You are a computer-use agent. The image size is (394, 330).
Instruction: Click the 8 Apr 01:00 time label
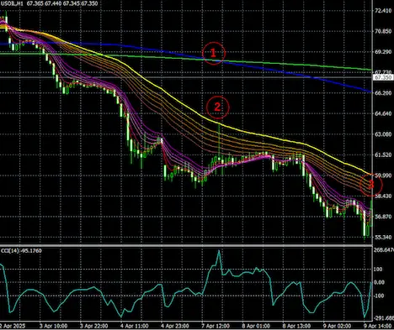(256, 326)
